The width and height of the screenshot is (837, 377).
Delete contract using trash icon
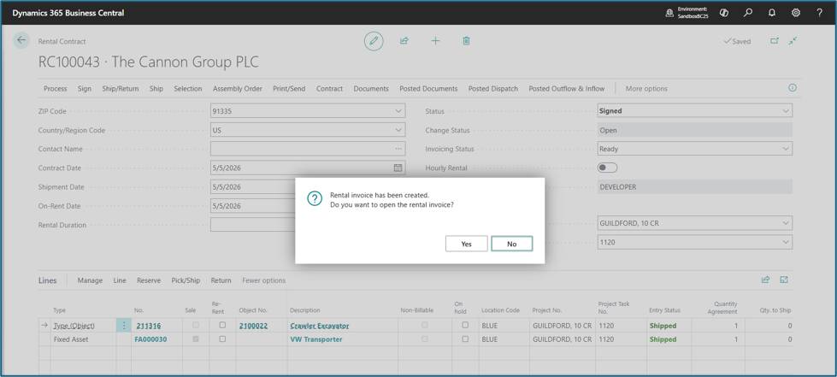tap(466, 41)
